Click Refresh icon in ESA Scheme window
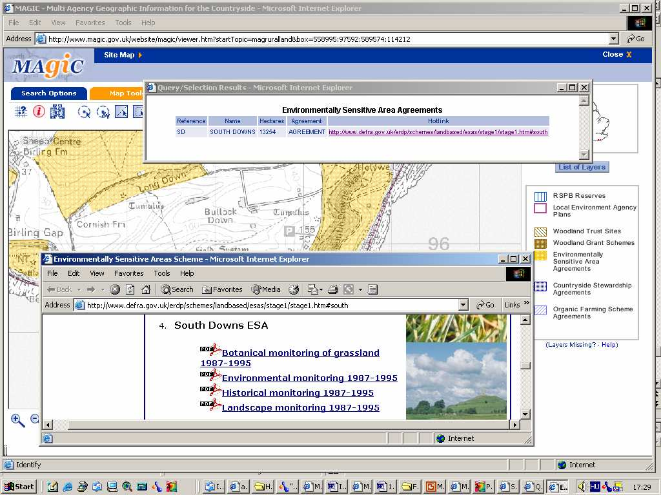This screenshot has height=495, width=661. click(130, 289)
